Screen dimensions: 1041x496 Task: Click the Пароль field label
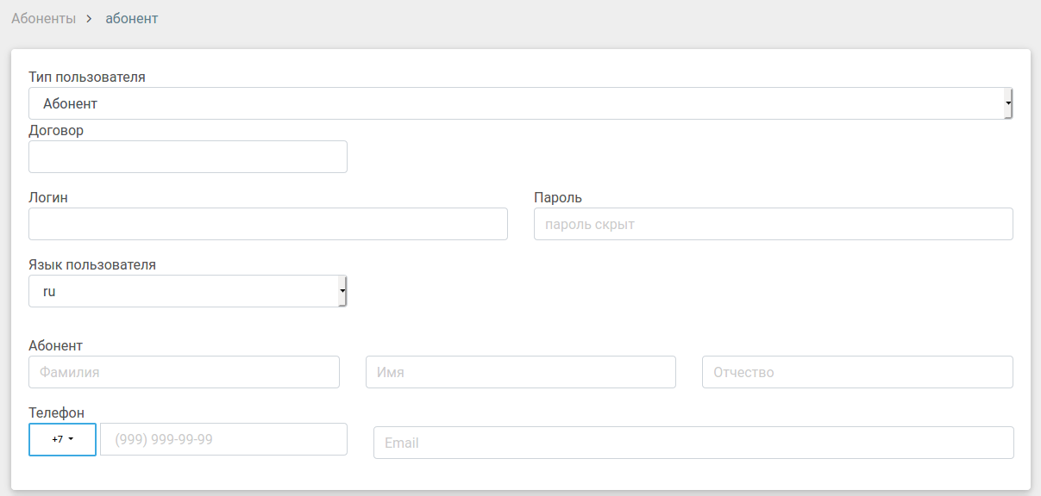558,198
